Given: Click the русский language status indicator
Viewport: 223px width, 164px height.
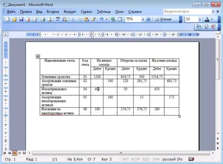Looking at the screenshot, I should (172, 159).
